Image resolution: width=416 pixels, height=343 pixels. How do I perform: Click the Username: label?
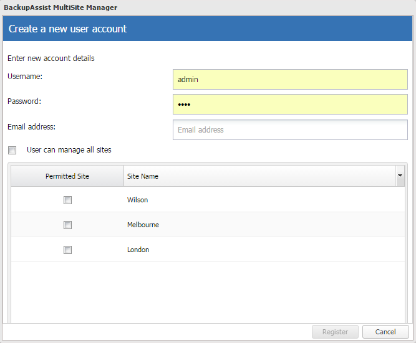25,77
